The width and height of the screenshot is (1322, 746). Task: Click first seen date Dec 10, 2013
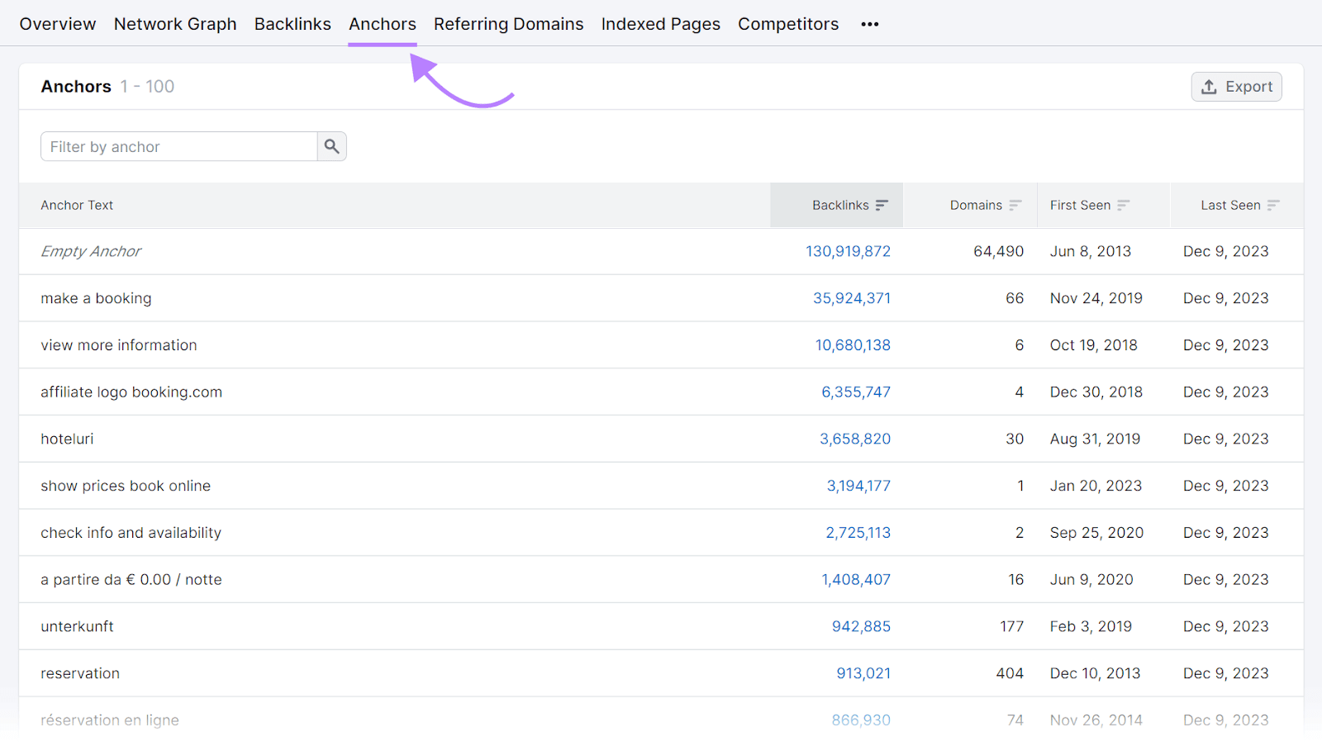pos(1095,673)
